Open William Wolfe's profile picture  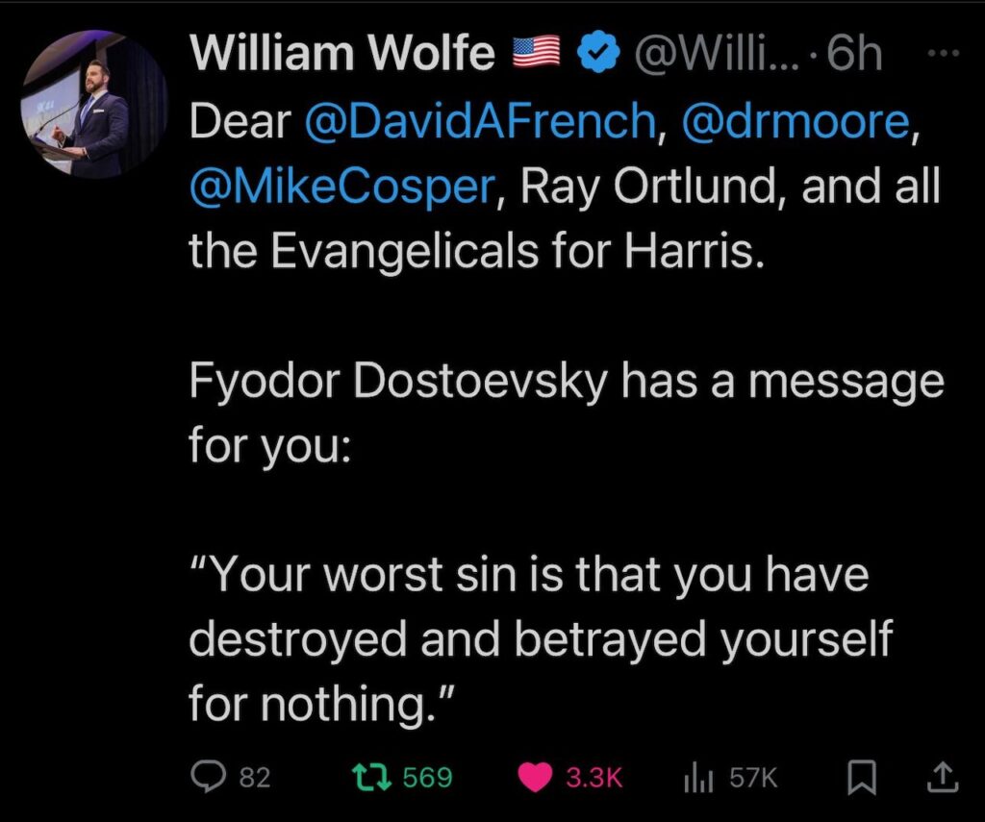(x=94, y=104)
